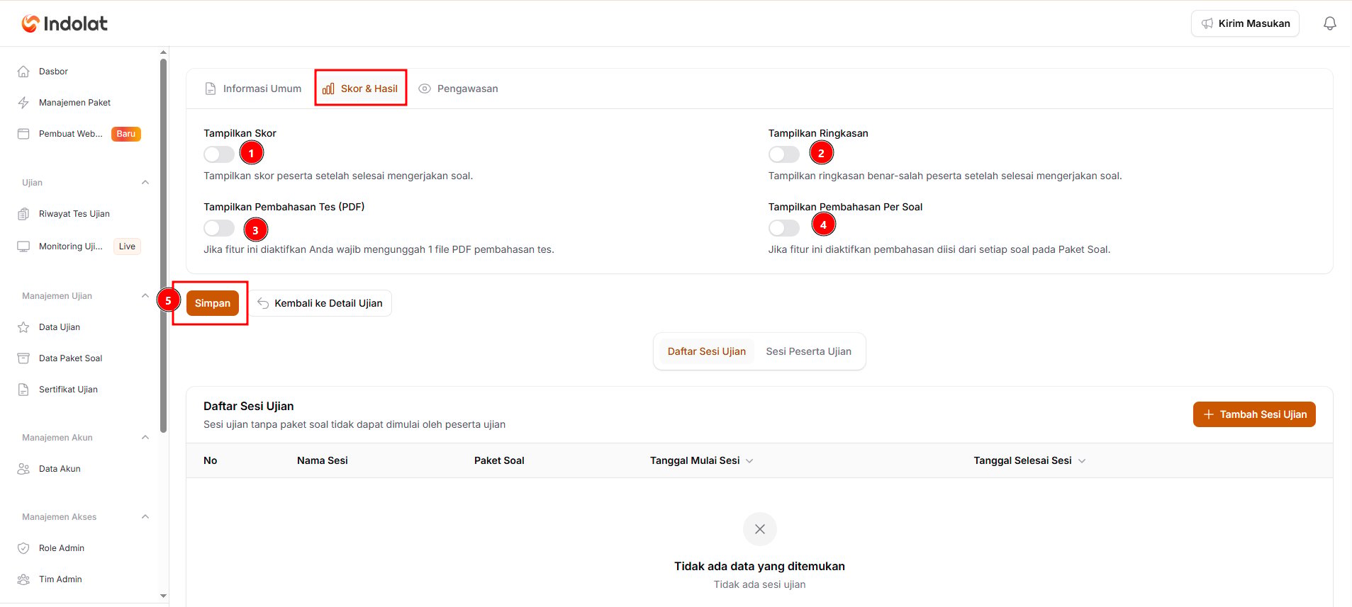Image resolution: width=1352 pixels, height=607 pixels.
Task: Click the Monitoring Ujian monitor icon
Action: [x=23, y=246]
